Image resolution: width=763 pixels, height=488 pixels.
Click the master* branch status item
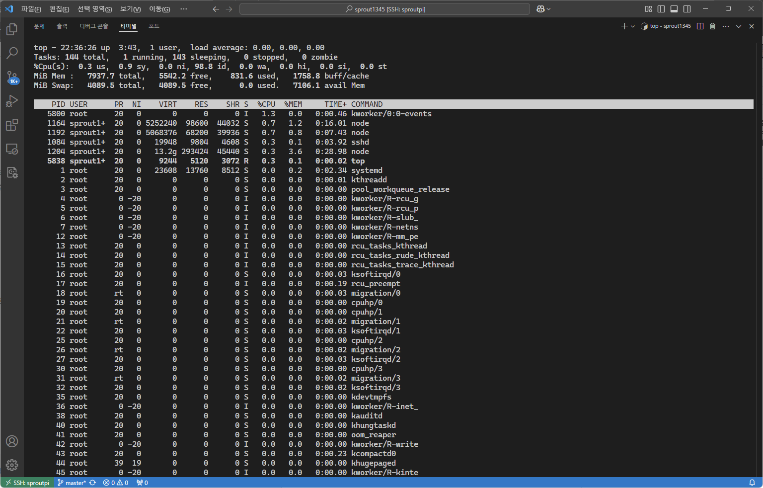[72, 483]
